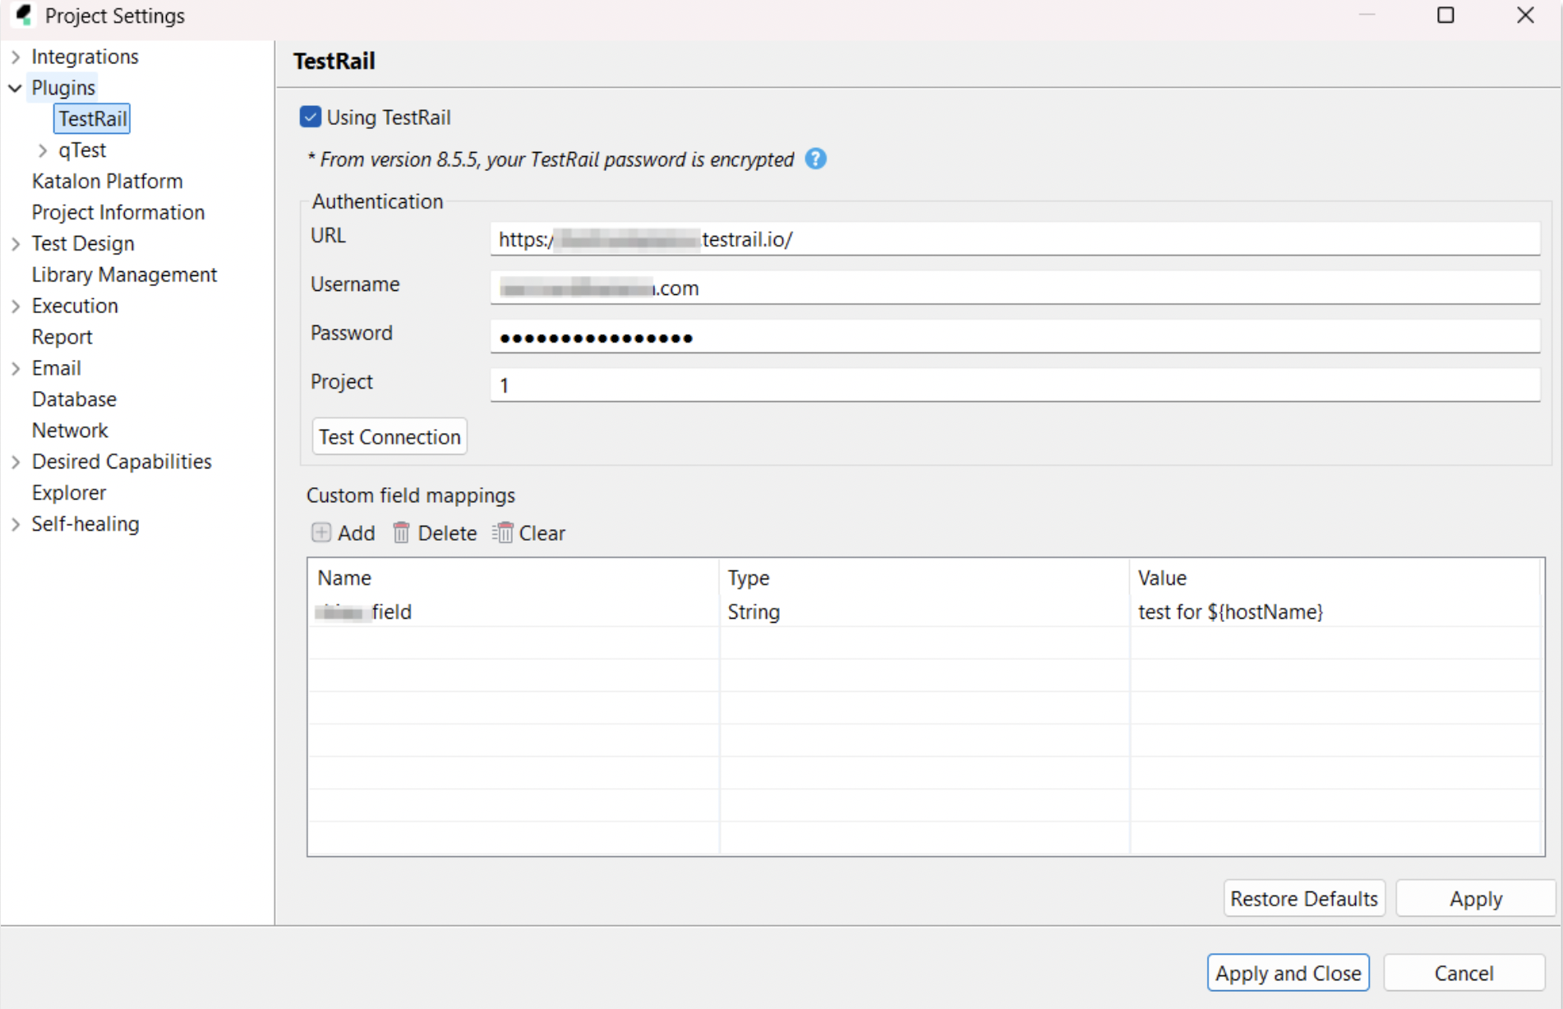
Task: Close the Project Settings dialog
Action: tap(1525, 15)
